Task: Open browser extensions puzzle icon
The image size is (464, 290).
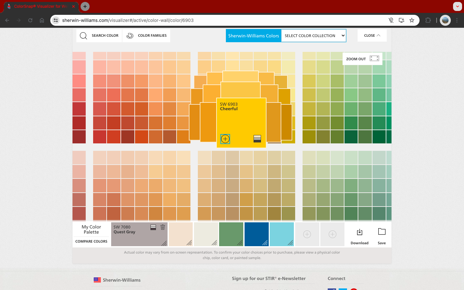Action: point(428,20)
